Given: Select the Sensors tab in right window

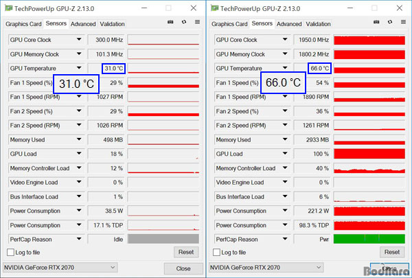Looking at the screenshot, I should click(x=262, y=23).
